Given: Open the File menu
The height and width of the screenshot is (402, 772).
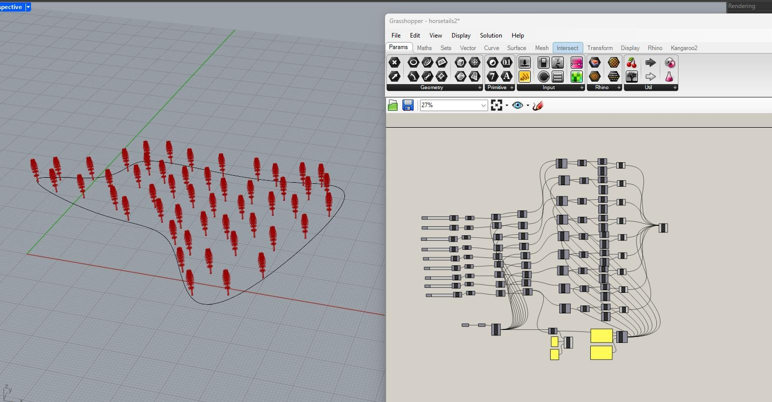Looking at the screenshot, I should pos(396,36).
